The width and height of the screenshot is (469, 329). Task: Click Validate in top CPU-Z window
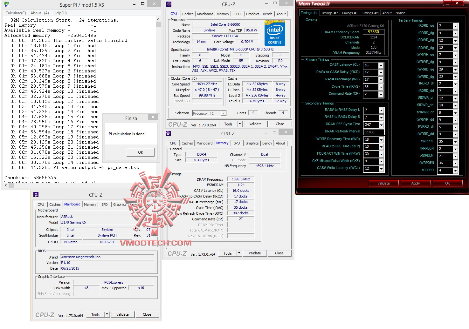255,124
